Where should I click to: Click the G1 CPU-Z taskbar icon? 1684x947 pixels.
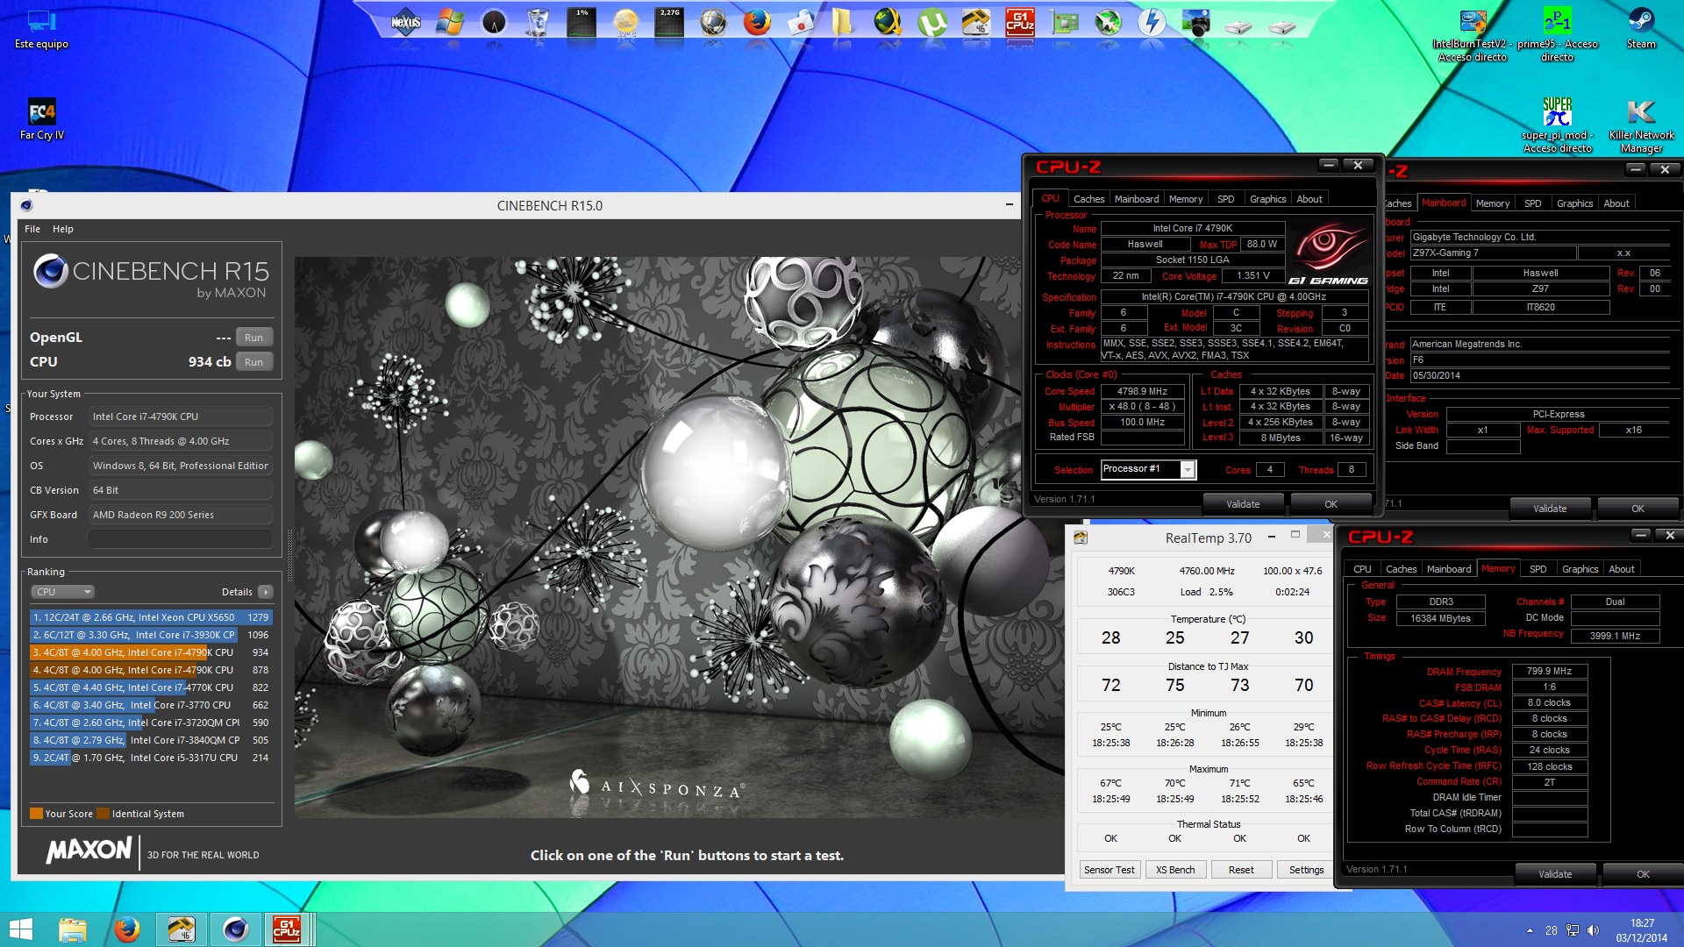(287, 929)
